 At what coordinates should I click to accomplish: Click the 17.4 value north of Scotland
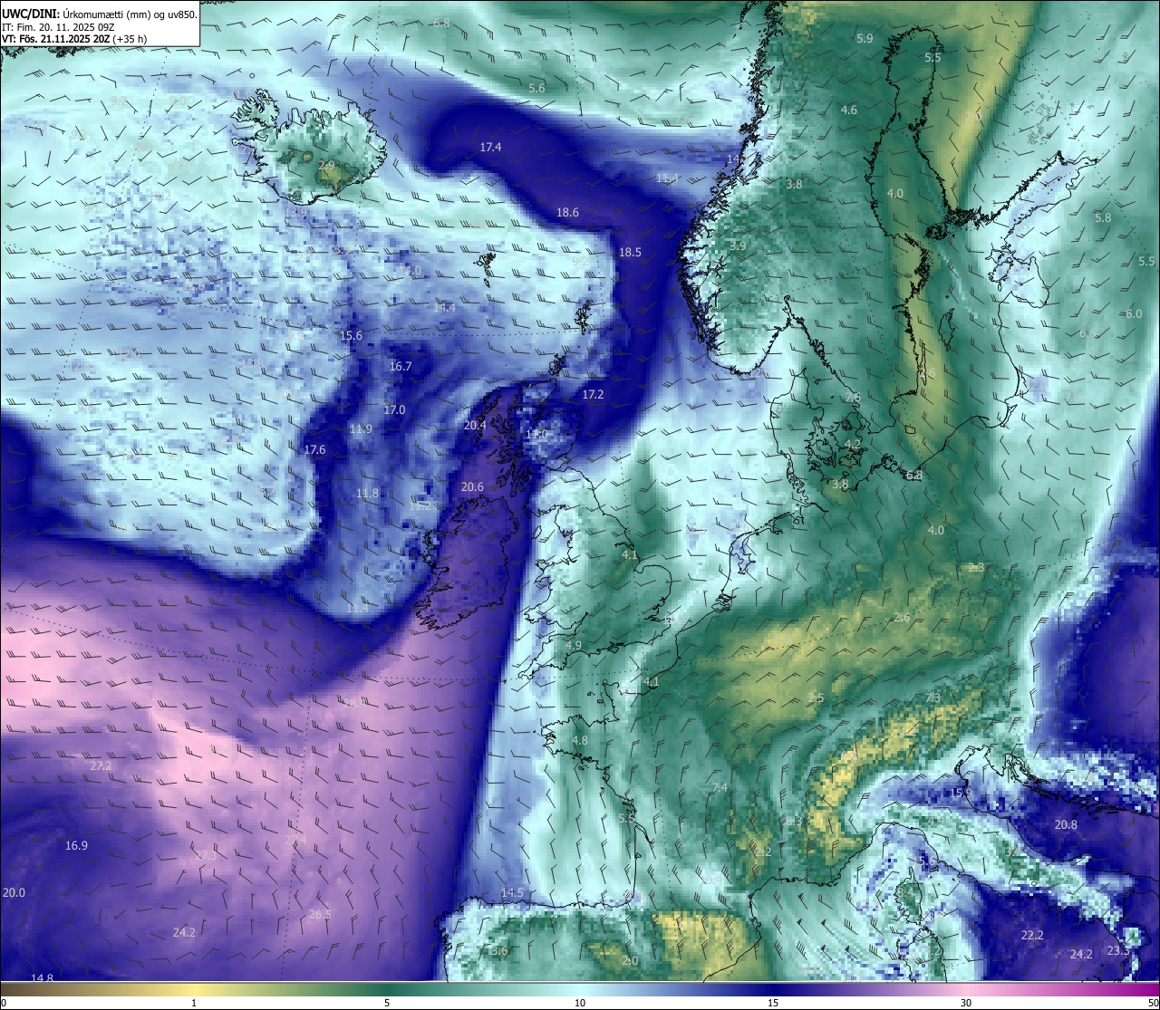[491, 147]
